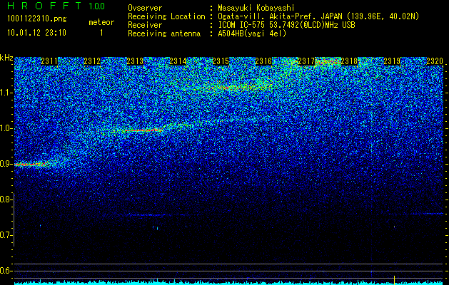Click the 2320 time marker
Viewport: 449px width, 285px height.
435,61
